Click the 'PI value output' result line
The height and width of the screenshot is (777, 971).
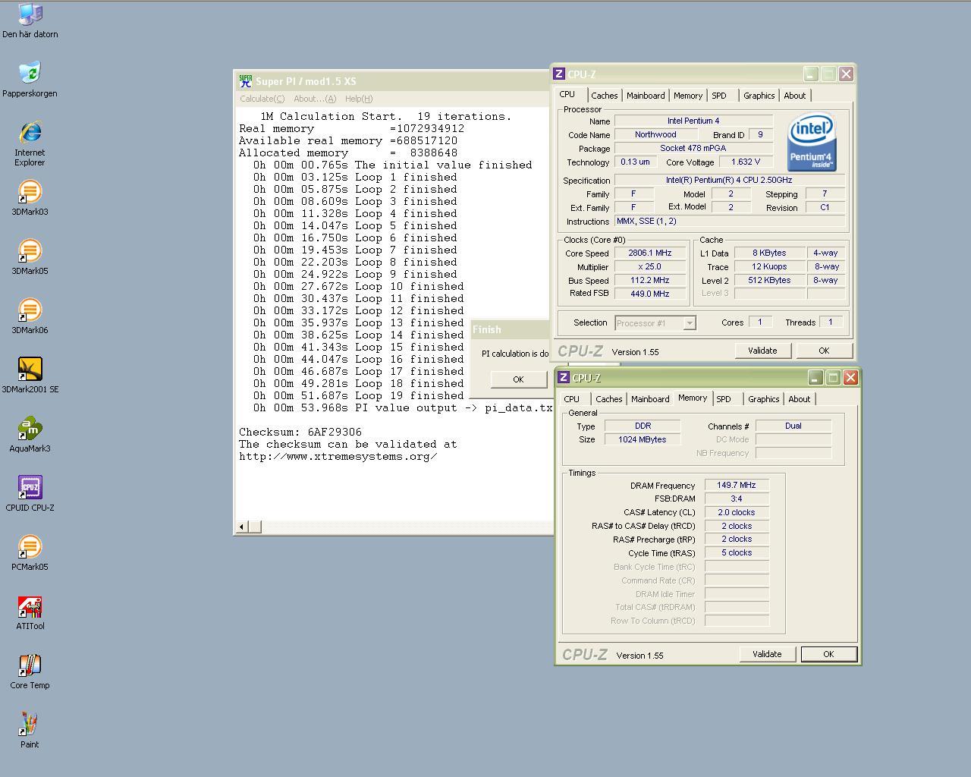coord(403,407)
